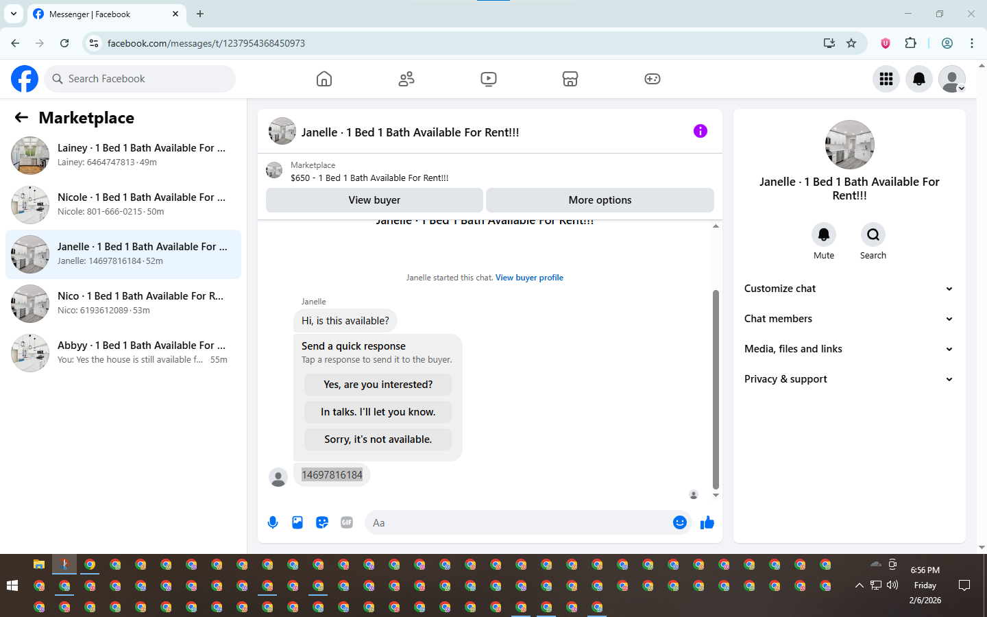Open the system volume icon
This screenshot has height=617, width=987.
tap(892, 585)
